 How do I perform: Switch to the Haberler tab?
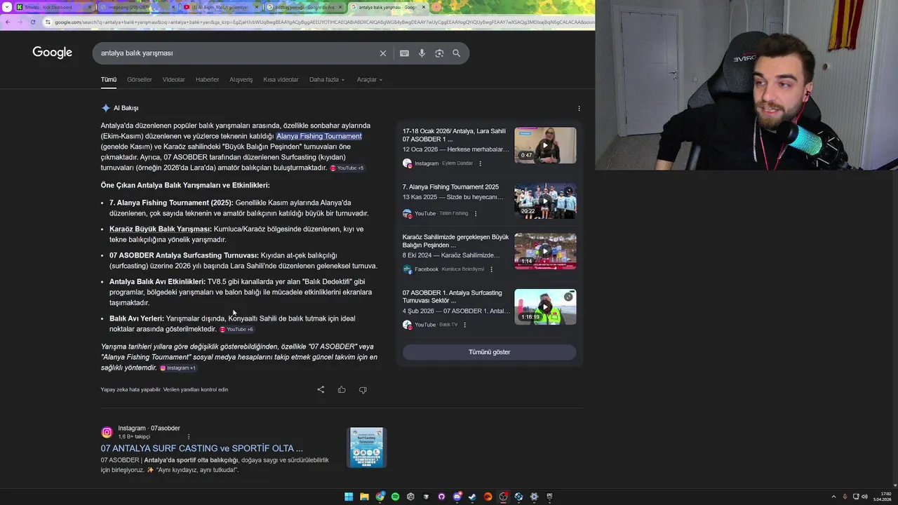click(x=207, y=79)
